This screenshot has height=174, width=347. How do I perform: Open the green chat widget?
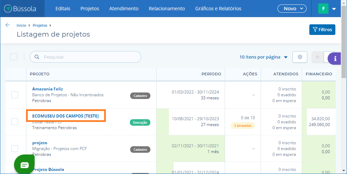[x=24, y=164]
